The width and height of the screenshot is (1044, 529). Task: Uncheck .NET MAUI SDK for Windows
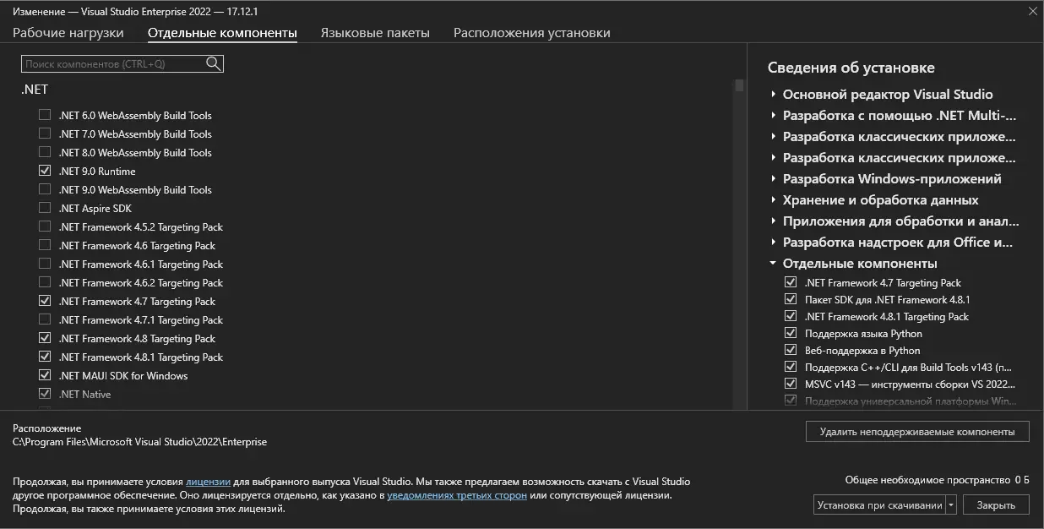(x=45, y=375)
